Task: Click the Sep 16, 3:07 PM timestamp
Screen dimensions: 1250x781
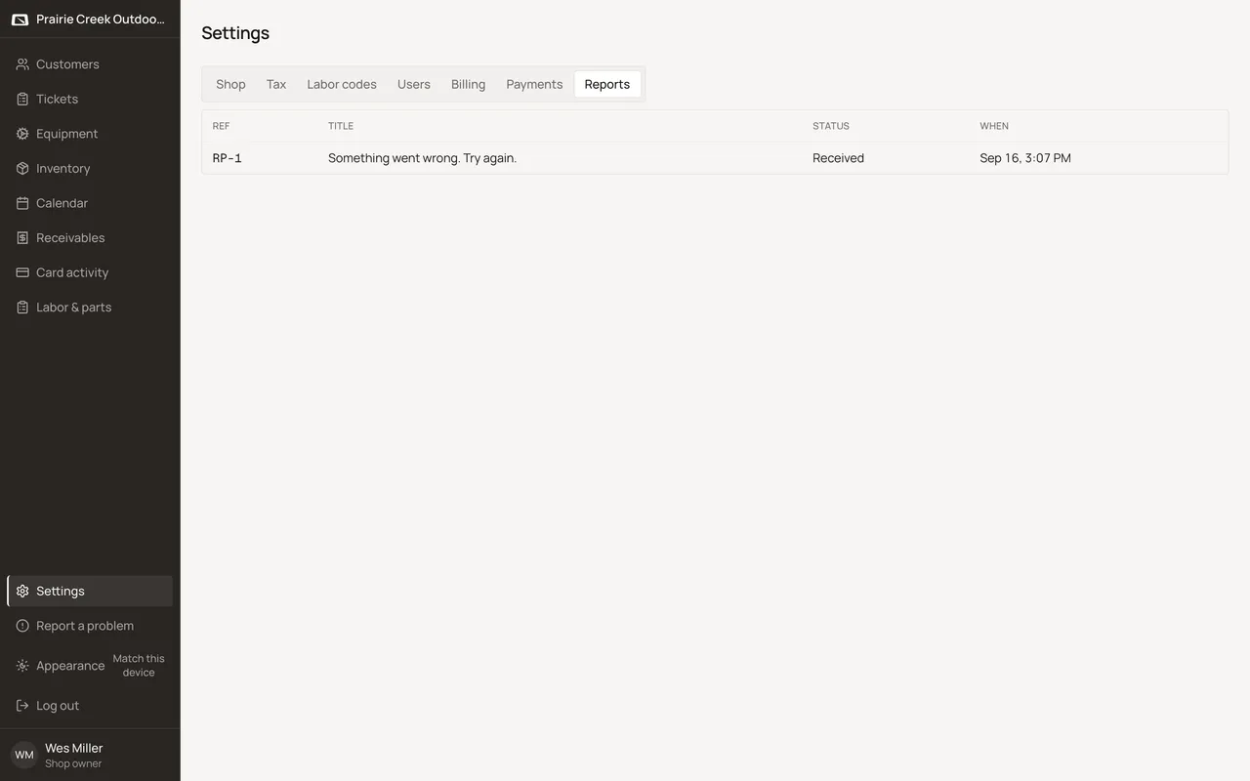Action: 1025,158
